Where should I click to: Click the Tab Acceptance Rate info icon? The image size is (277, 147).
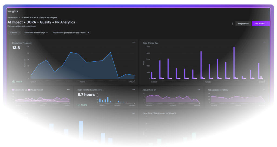[227, 90]
